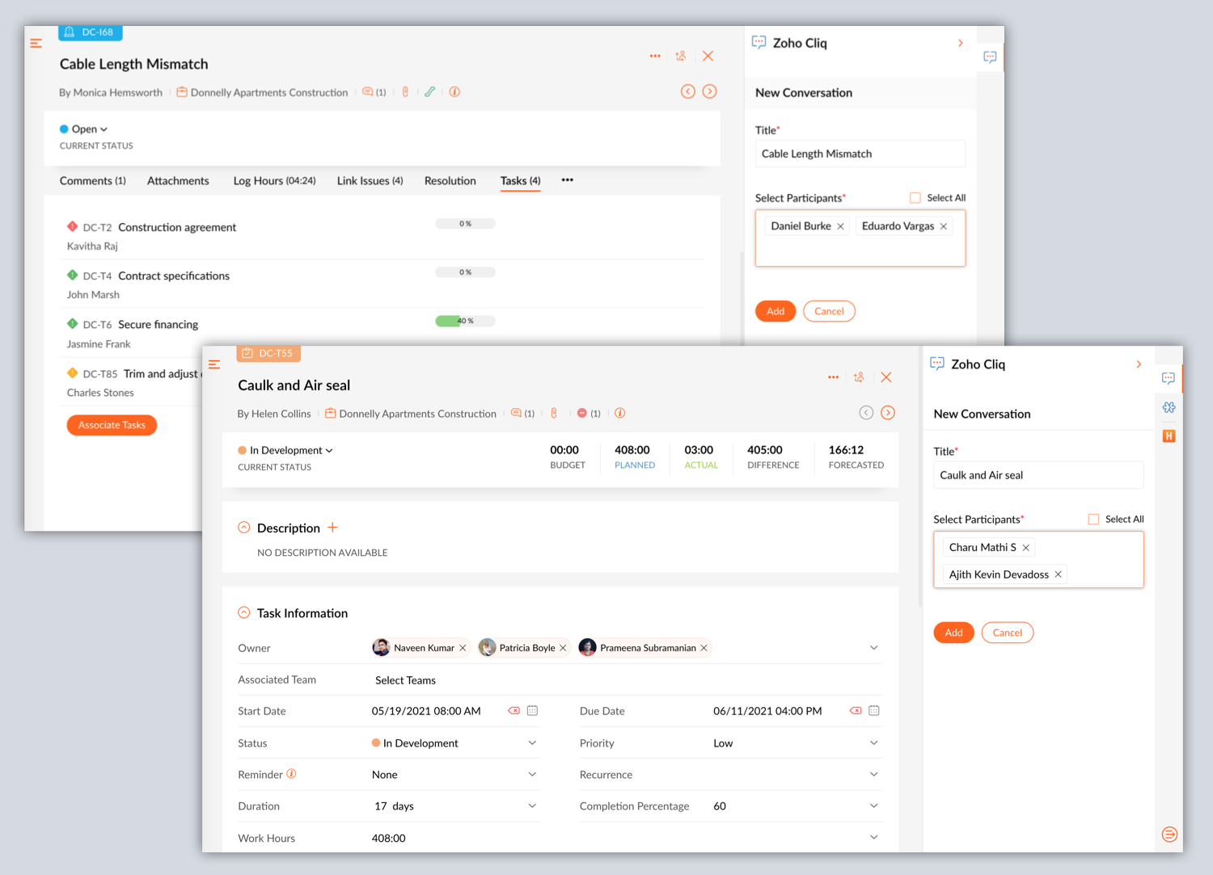Open comments icon for Caulk and Air seal

516,414
